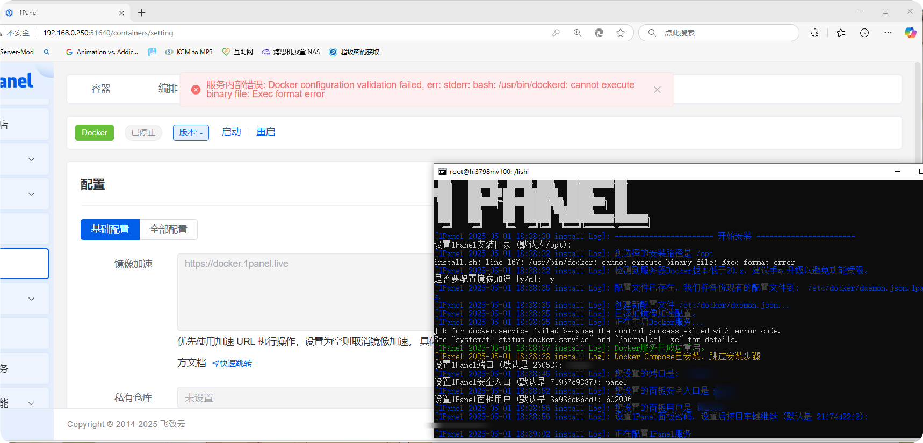Dismiss the Docker configuration error message
The image size is (923, 443).
point(657,90)
